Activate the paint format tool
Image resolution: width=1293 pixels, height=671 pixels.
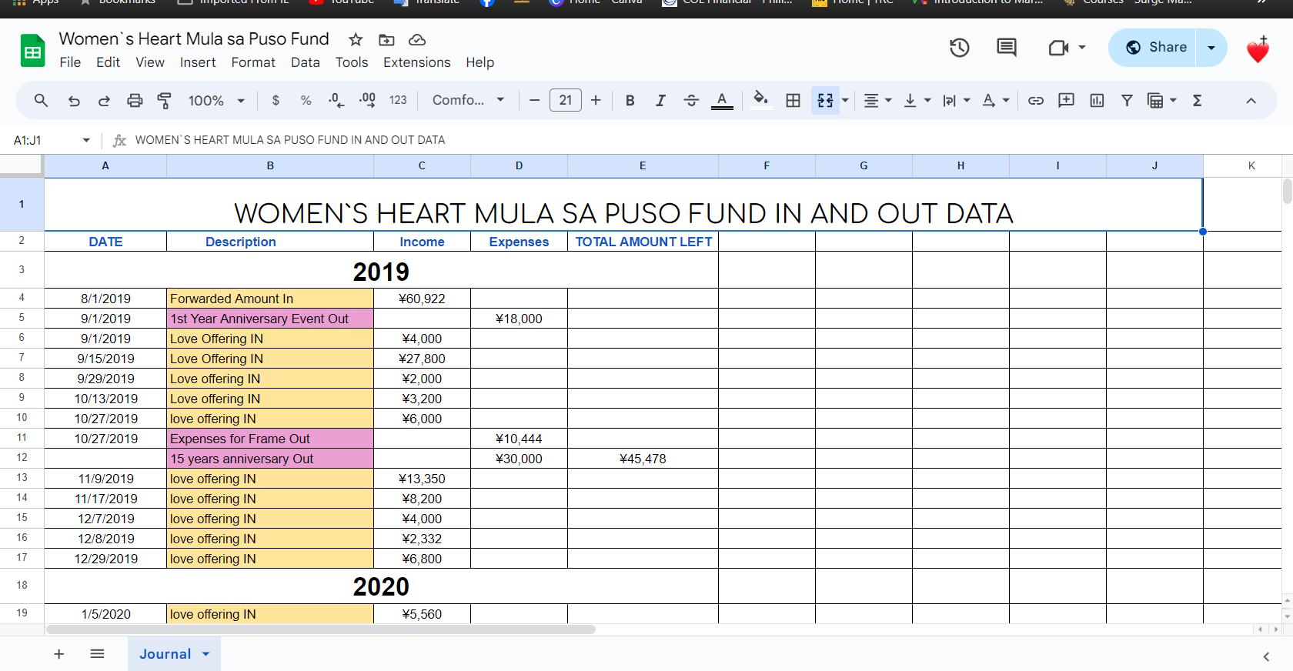[x=165, y=100]
